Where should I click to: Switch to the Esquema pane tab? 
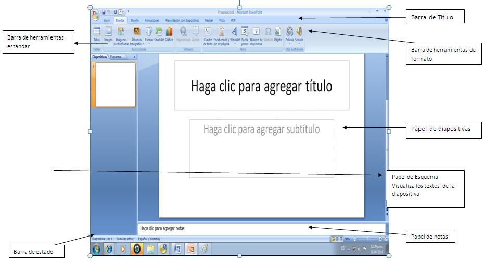[117, 57]
